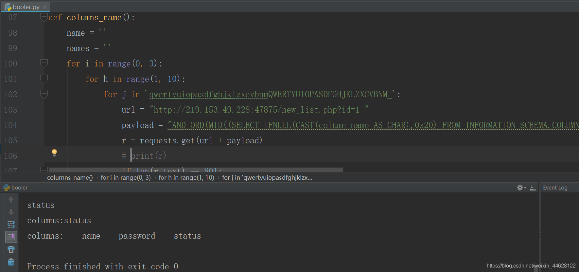Open the Event Log panel
Image resolution: width=579 pixels, height=272 pixels.
555,188
